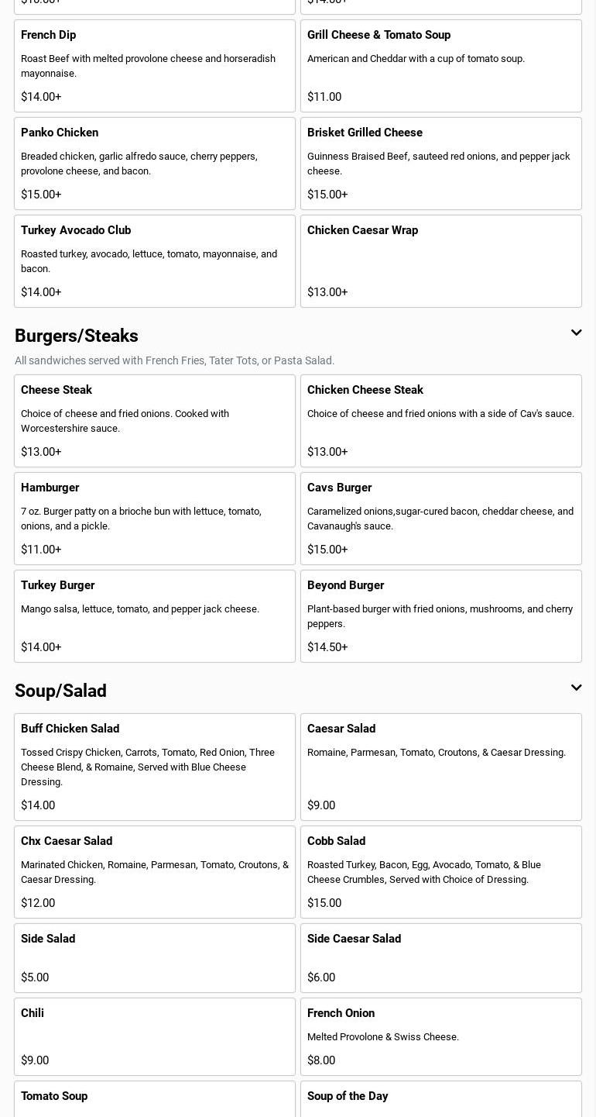The height and width of the screenshot is (1117, 596).
Task: Open the French Dip menu item
Action: point(155,66)
